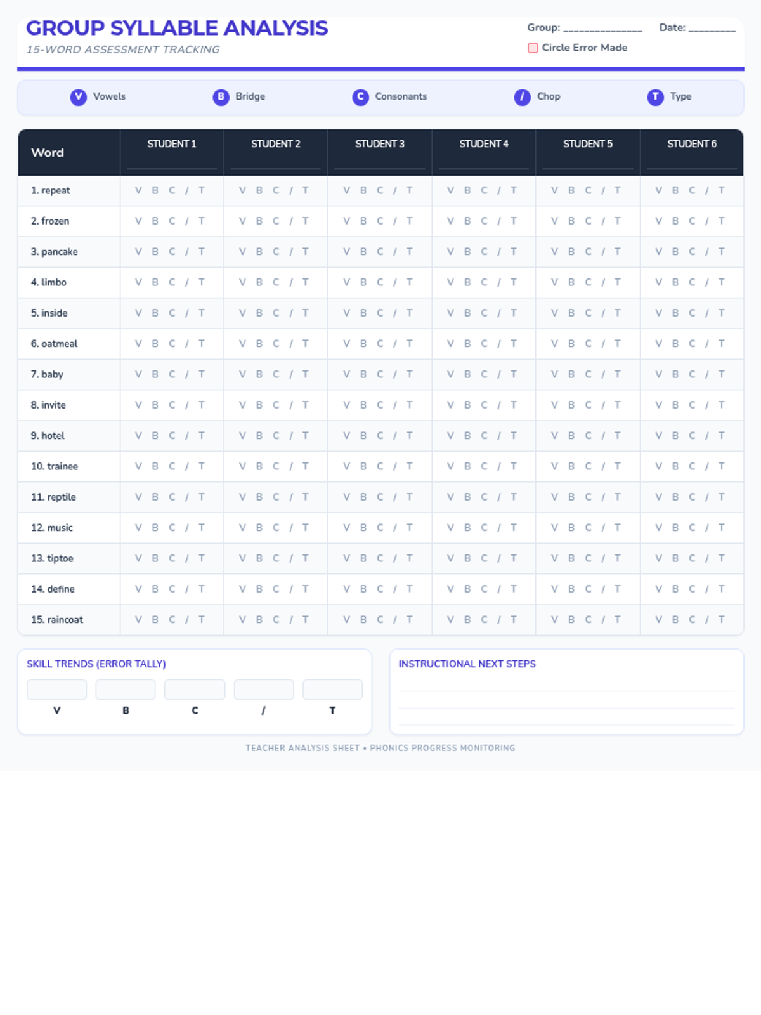The width and height of the screenshot is (761, 1015).
Task: Check the Circle Error Made checkbox
Action: 533,48
